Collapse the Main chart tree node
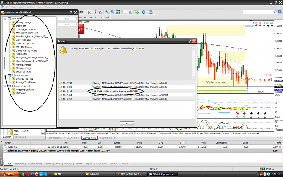The image size is (283, 177). point(5,19)
